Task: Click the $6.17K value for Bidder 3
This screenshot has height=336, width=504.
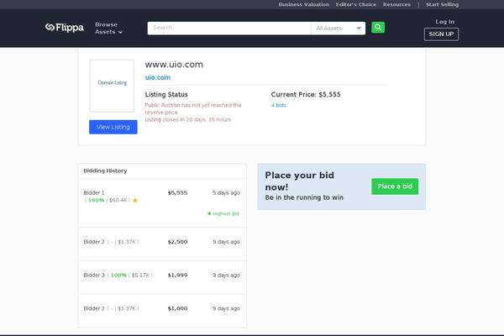Action: click(x=141, y=276)
